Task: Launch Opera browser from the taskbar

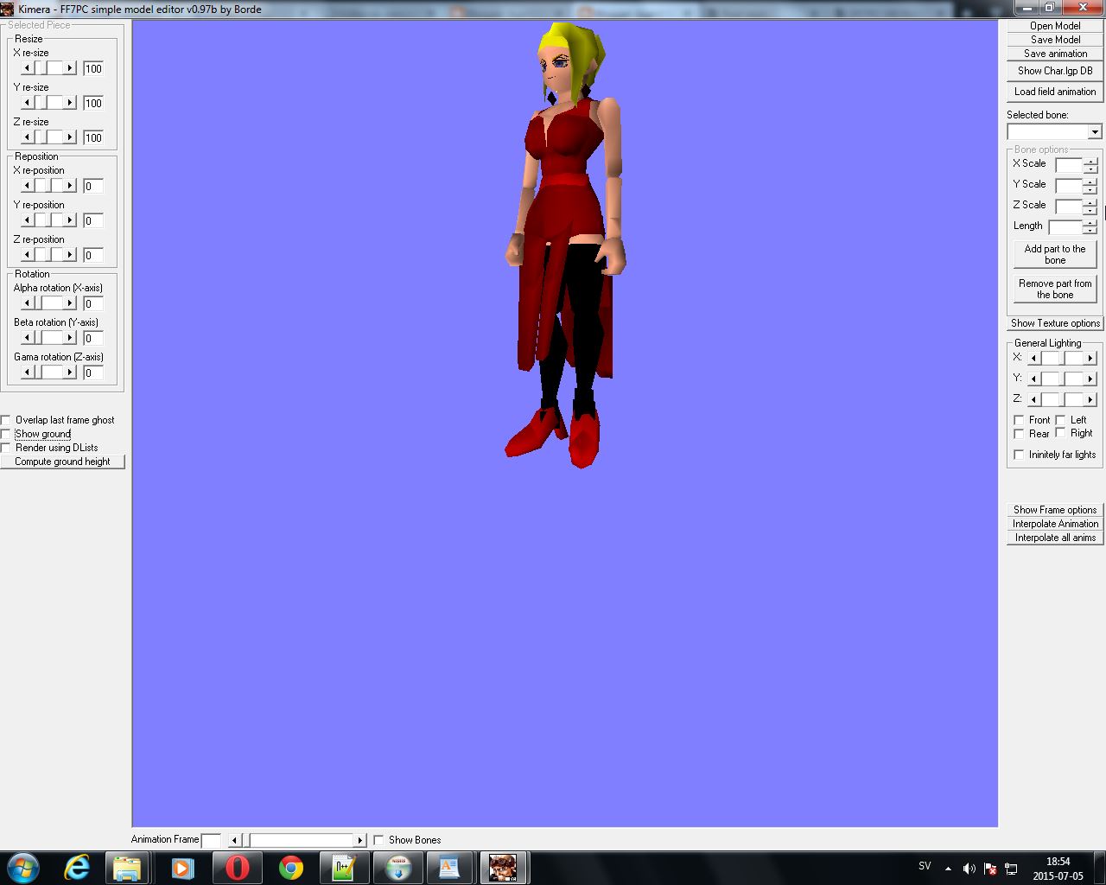Action: (x=236, y=867)
